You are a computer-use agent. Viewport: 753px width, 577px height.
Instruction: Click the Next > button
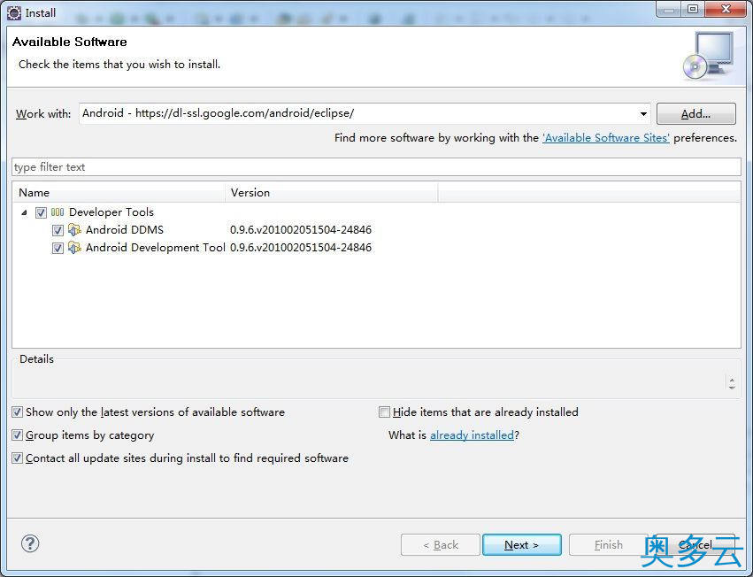click(521, 545)
